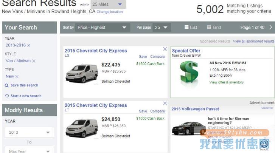Save the City Express LS listing
This screenshot has width=275, height=153.
143,57
